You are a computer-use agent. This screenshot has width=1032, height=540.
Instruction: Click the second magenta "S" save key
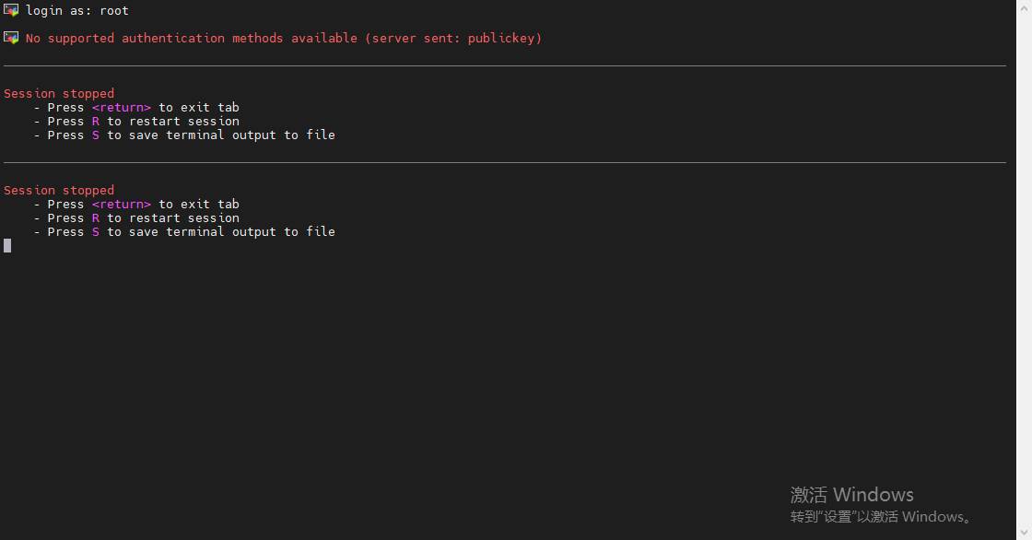pos(96,232)
